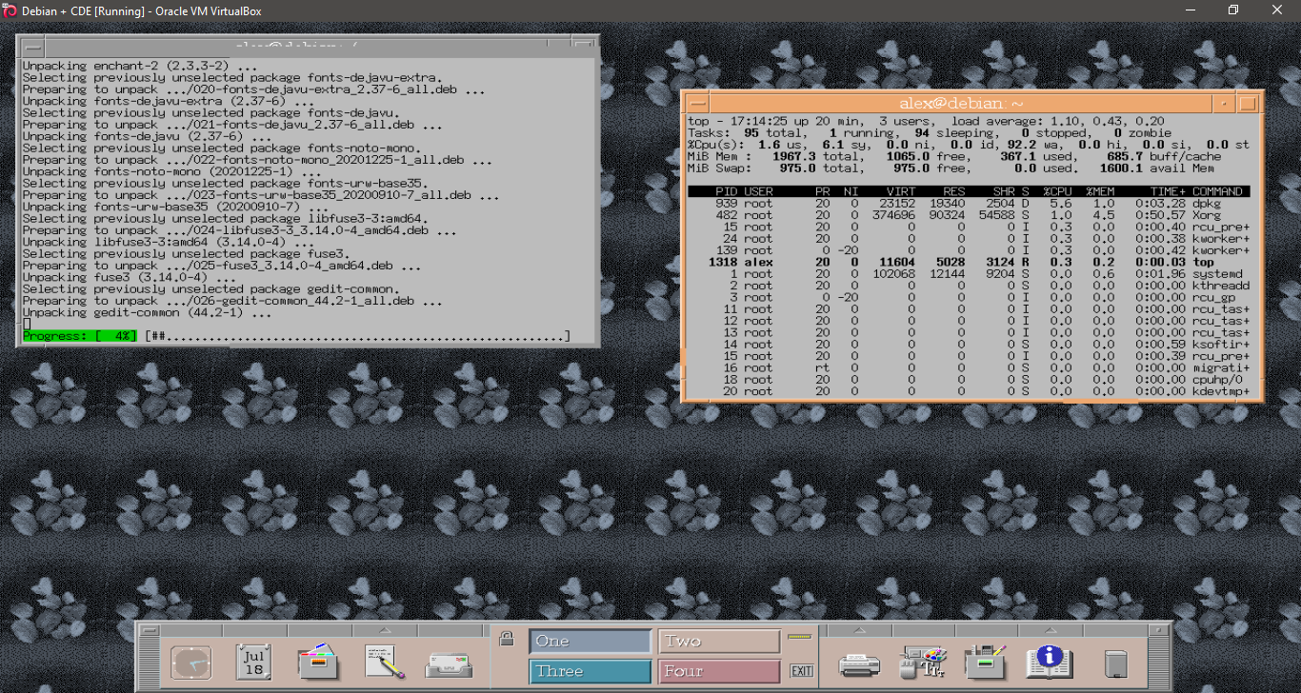Expand subpanel arrow above the printer icon
Viewport: 1301px width, 693px height.
[x=859, y=630]
